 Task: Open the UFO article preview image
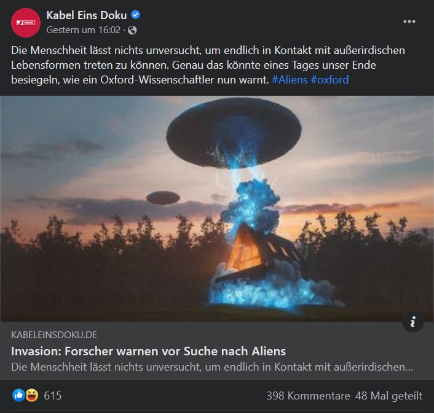(217, 209)
